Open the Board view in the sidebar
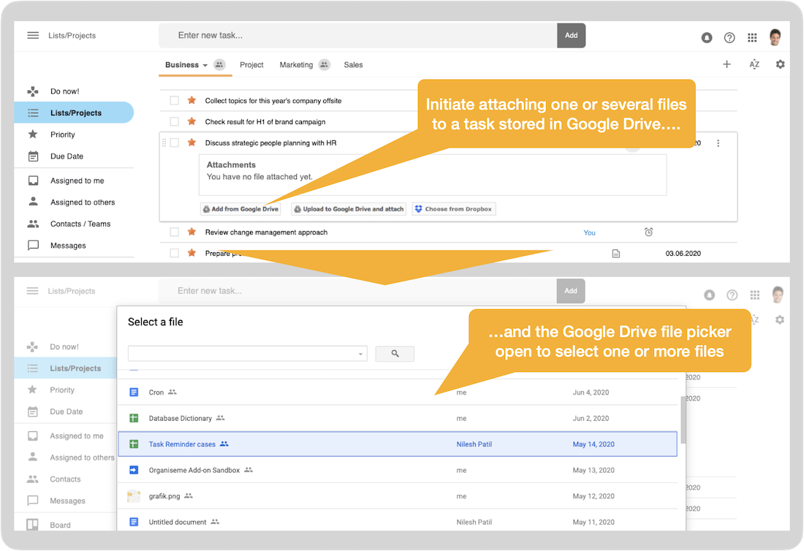Viewport: 804px width, 551px height. pos(60,525)
